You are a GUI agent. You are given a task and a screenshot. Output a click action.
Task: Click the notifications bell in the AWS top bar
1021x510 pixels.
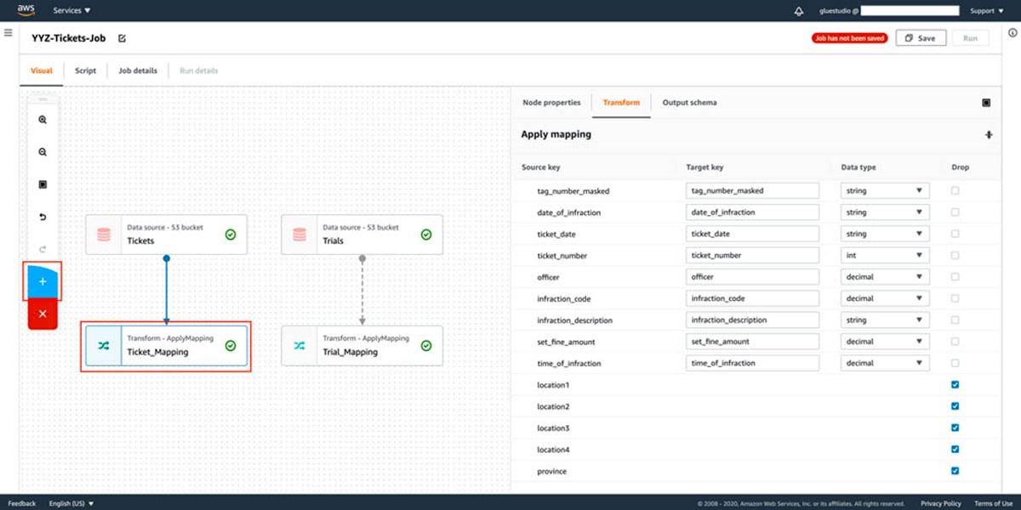click(x=798, y=10)
